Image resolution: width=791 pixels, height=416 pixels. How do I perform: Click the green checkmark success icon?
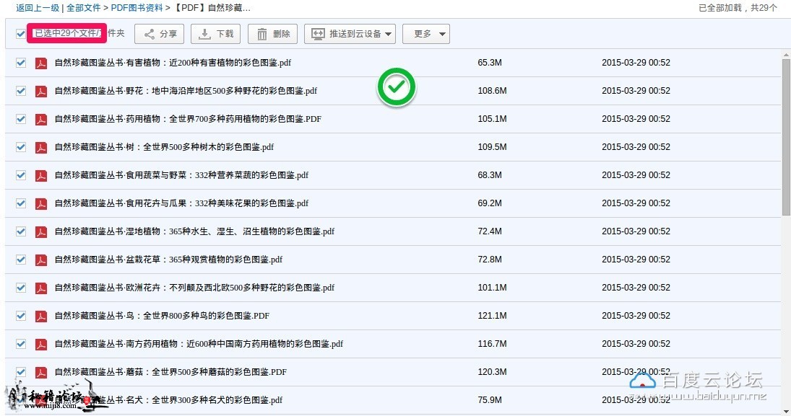coord(396,88)
